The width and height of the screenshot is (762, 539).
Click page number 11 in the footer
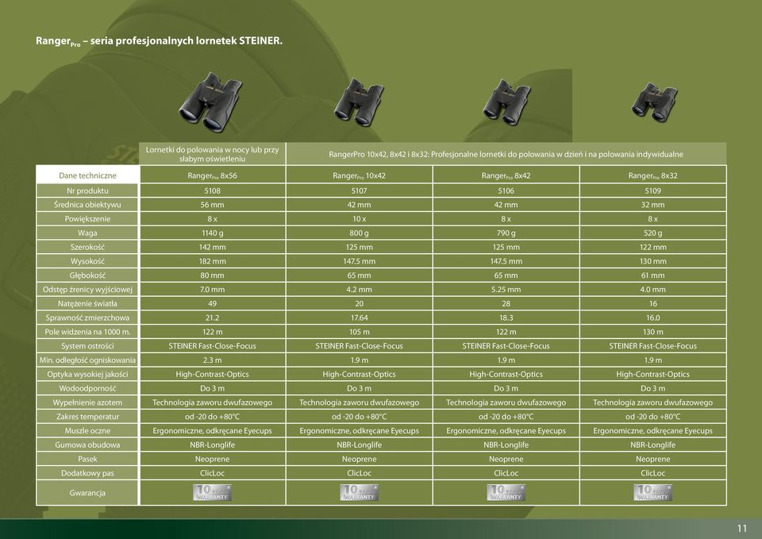pos(741,529)
